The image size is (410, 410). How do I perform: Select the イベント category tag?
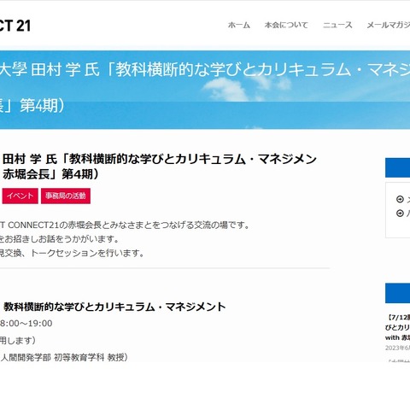point(20,196)
